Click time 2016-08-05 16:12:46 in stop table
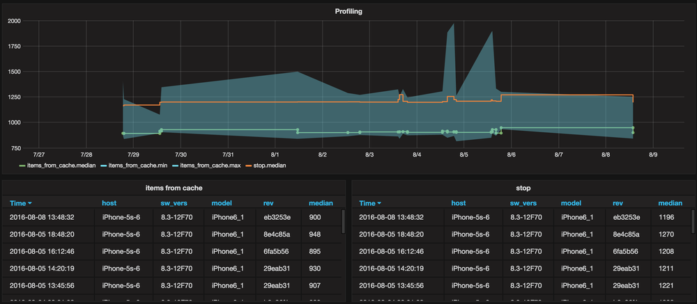The image size is (697, 304). point(391,251)
